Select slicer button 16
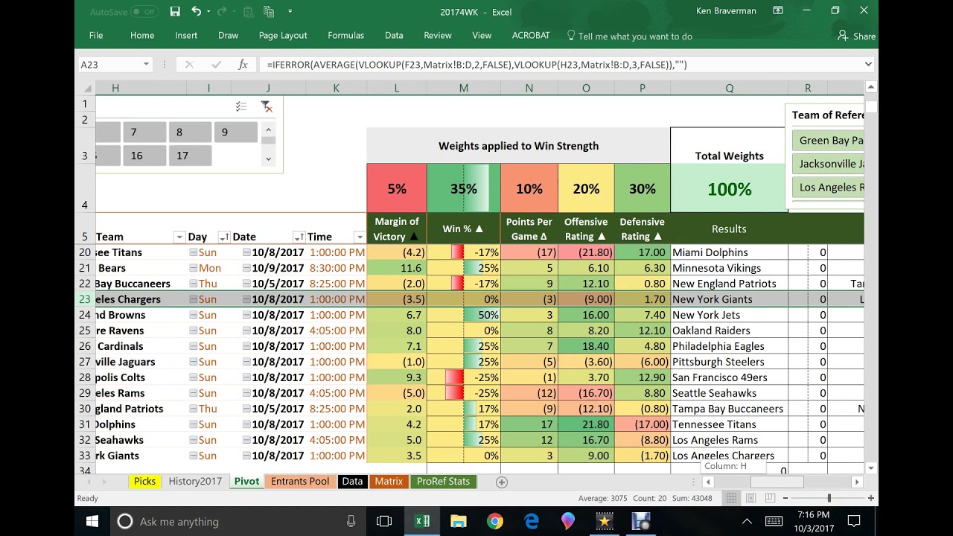This screenshot has width=953, height=536. coord(144,156)
